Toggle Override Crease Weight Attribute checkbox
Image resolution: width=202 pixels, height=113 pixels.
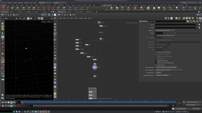(x=156, y=35)
